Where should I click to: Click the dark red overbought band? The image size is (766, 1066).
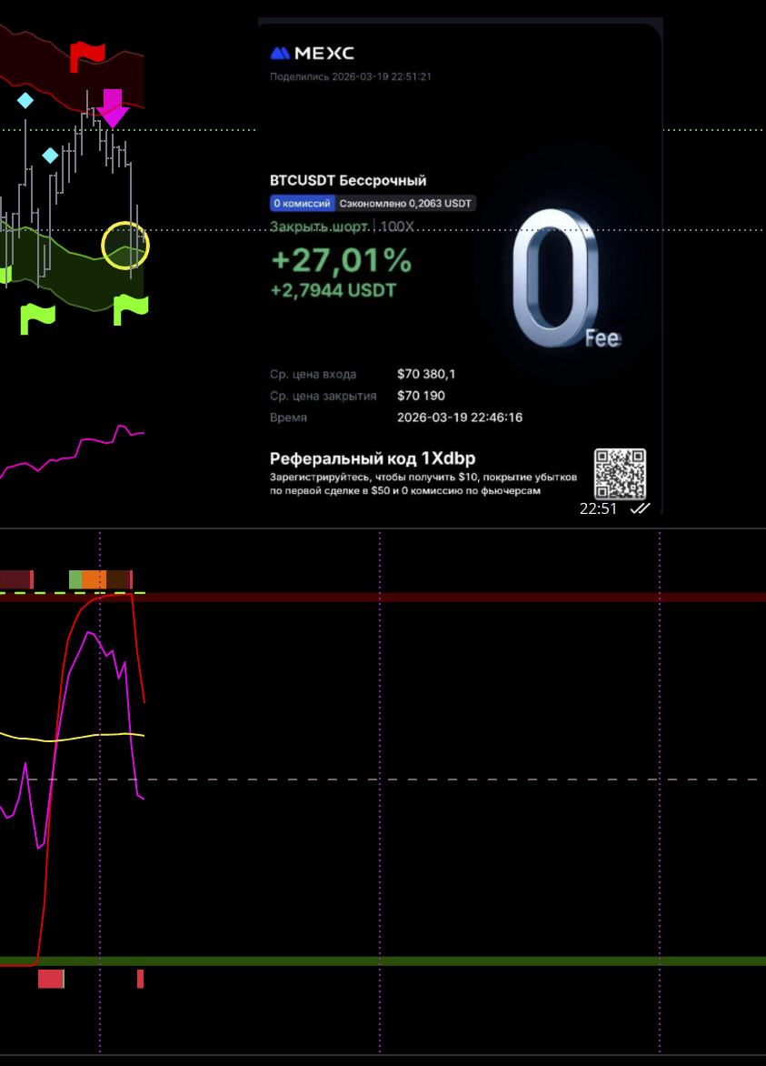point(454,598)
